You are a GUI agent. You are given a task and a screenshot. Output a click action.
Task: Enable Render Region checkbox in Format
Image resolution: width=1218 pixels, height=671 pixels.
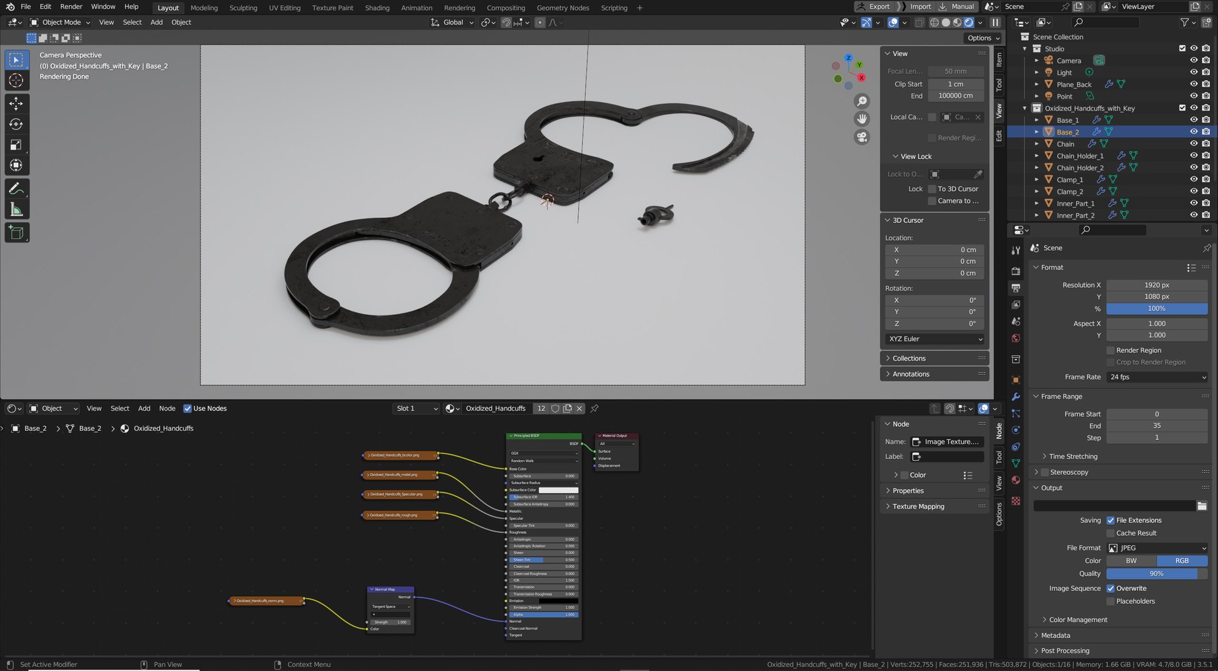(1111, 350)
